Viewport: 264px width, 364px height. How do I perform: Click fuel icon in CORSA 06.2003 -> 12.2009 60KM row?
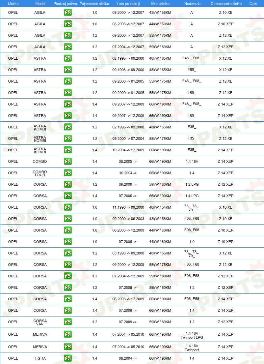(68, 230)
